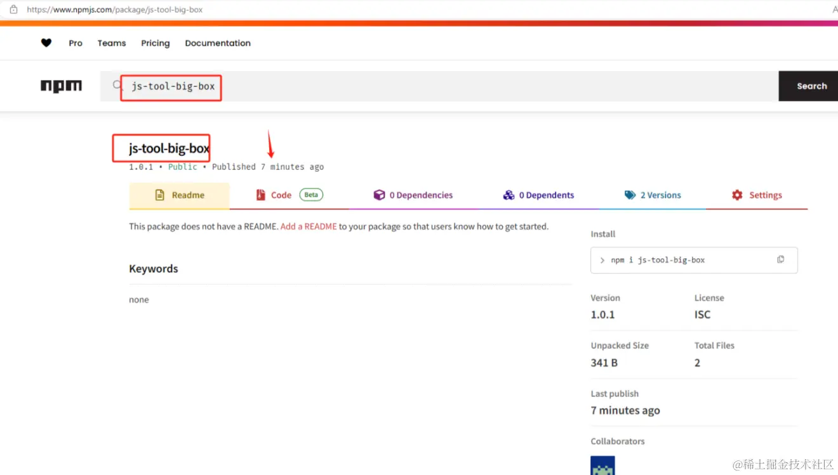Image resolution: width=838 pixels, height=475 pixels.
Task: Open the collaborator avatar
Action: point(602,465)
